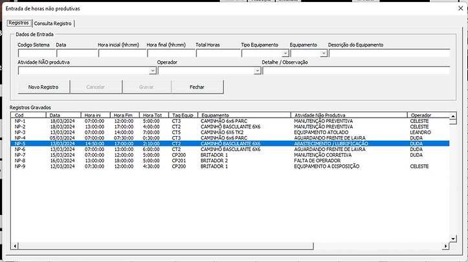Click the CT5 tag cell

(176, 132)
